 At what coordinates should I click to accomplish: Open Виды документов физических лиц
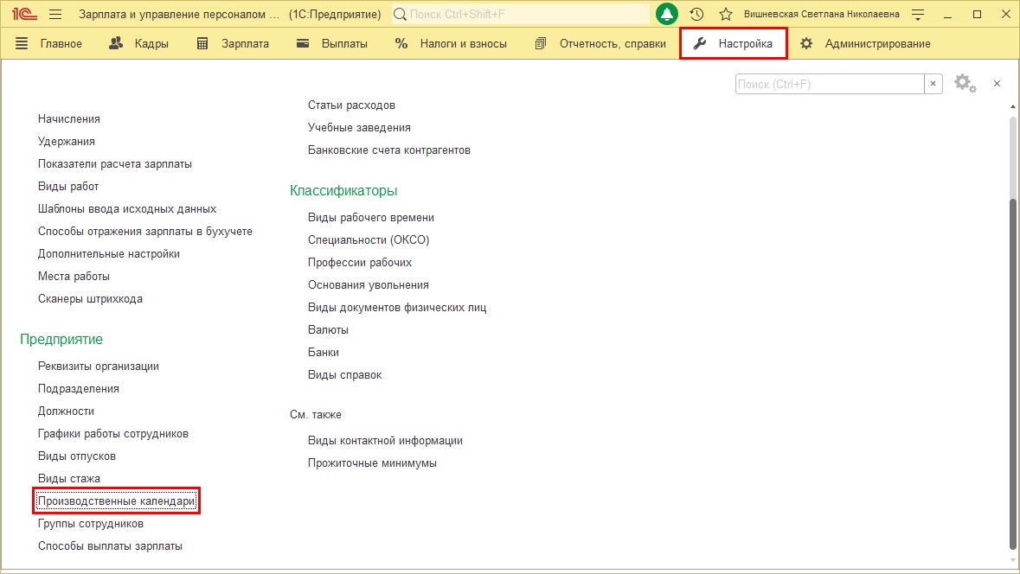point(397,308)
